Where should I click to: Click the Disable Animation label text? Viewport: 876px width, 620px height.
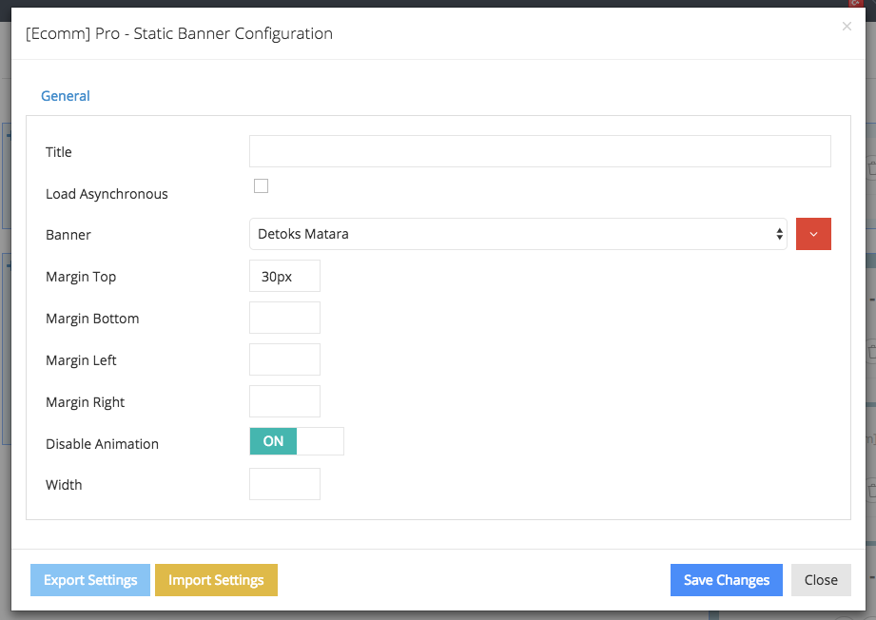click(x=102, y=444)
